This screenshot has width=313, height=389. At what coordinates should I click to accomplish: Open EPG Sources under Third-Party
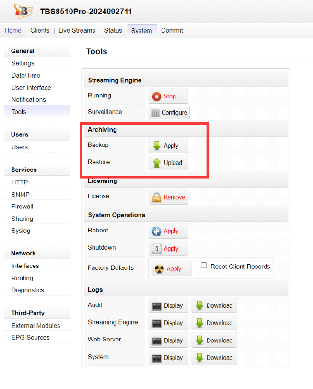click(31, 337)
